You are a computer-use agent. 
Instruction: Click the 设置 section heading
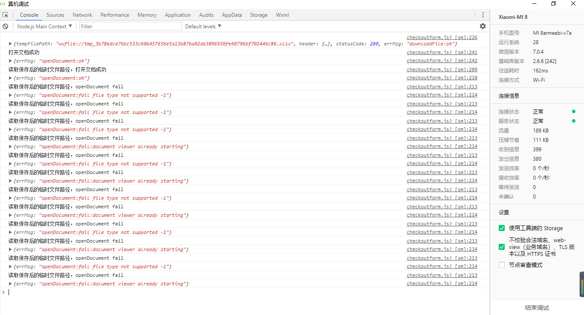(503, 212)
